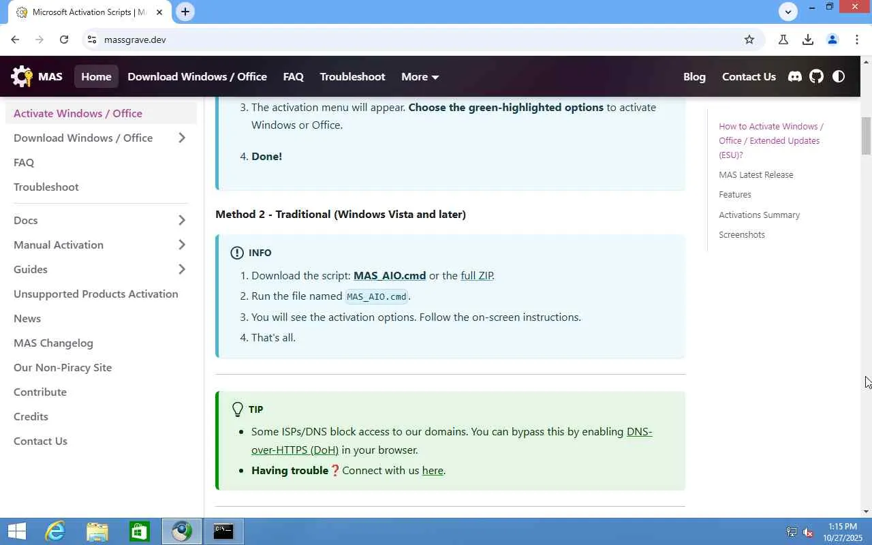This screenshot has width=872, height=545.
Task: Open Windows Start menu
Action: (16, 531)
